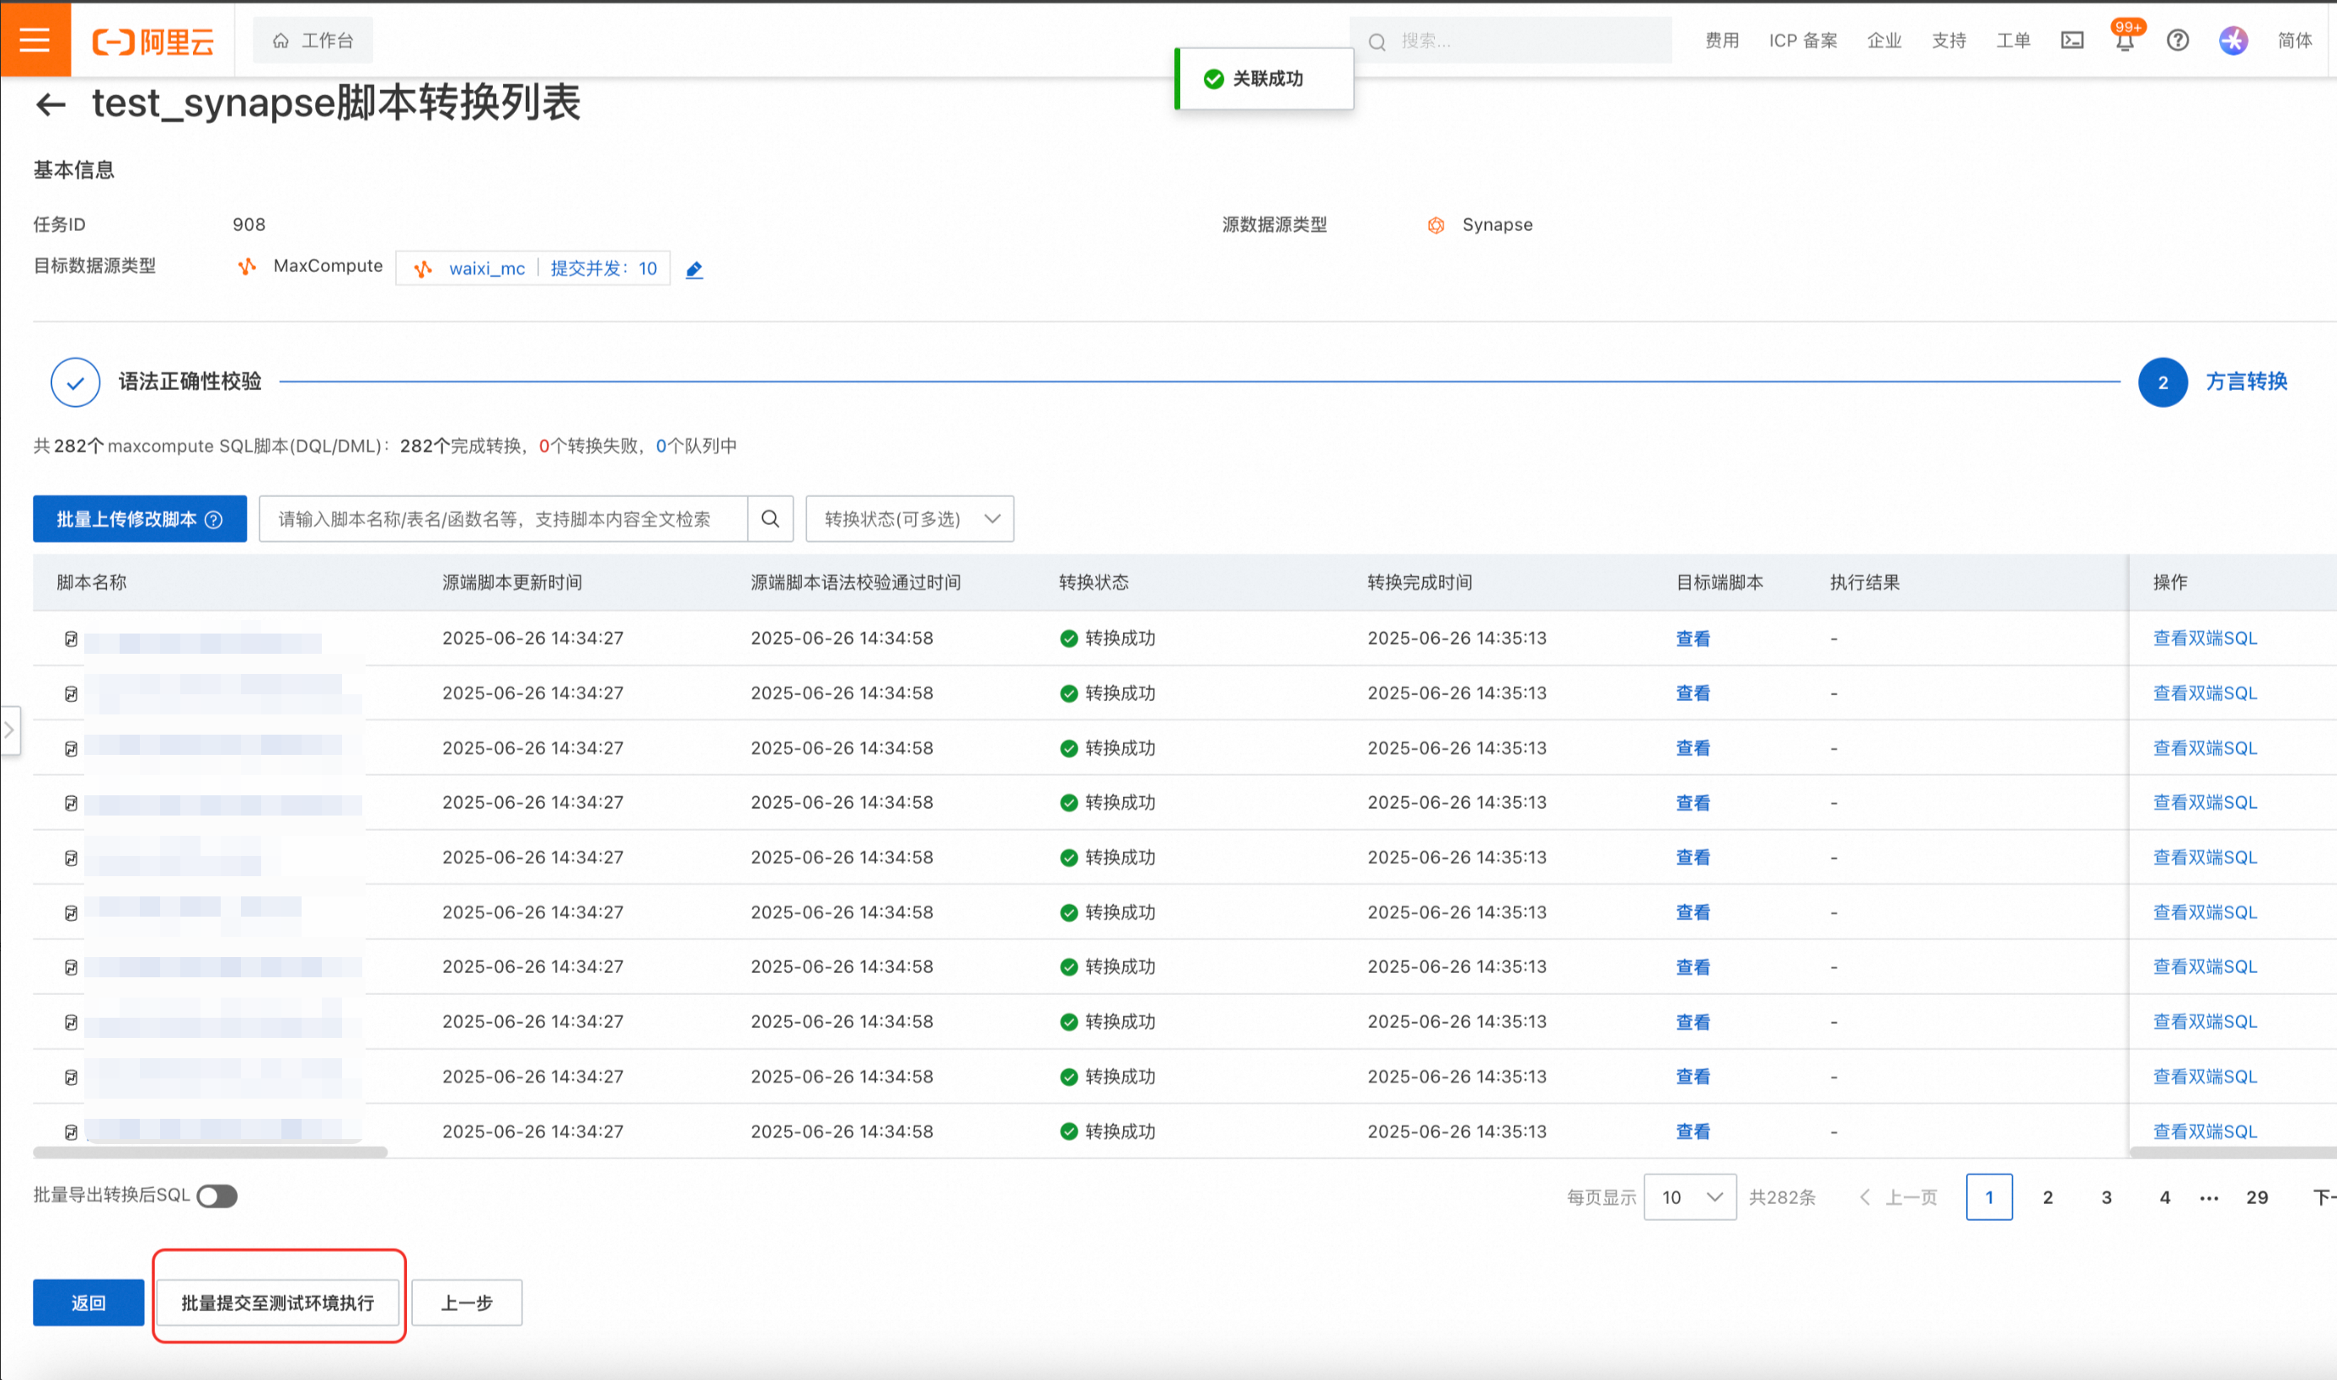Click the 目标端脚本 column header
Viewport: 2337px width, 1380px height.
(x=1719, y=582)
